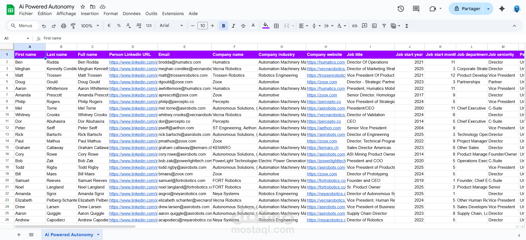Decrease the font size
Screen dimensions: 526x240
pos(193,26)
